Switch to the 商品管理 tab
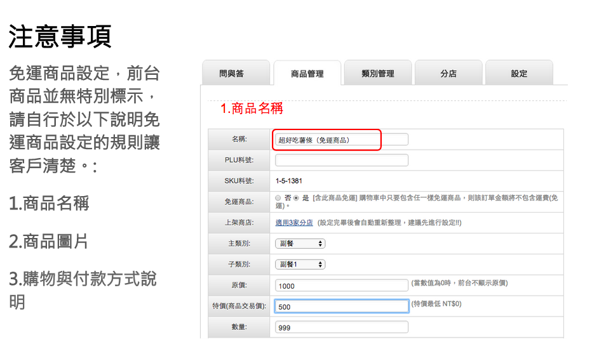This screenshot has width=599, height=356. [307, 74]
